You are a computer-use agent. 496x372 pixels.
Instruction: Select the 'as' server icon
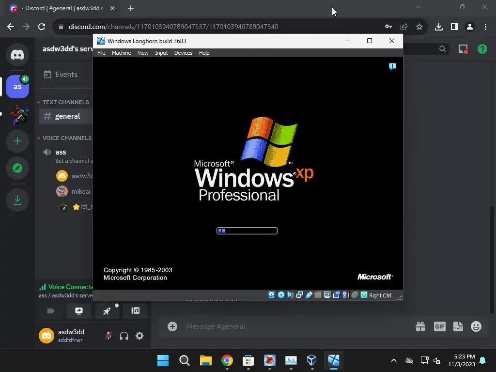coord(17,87)
